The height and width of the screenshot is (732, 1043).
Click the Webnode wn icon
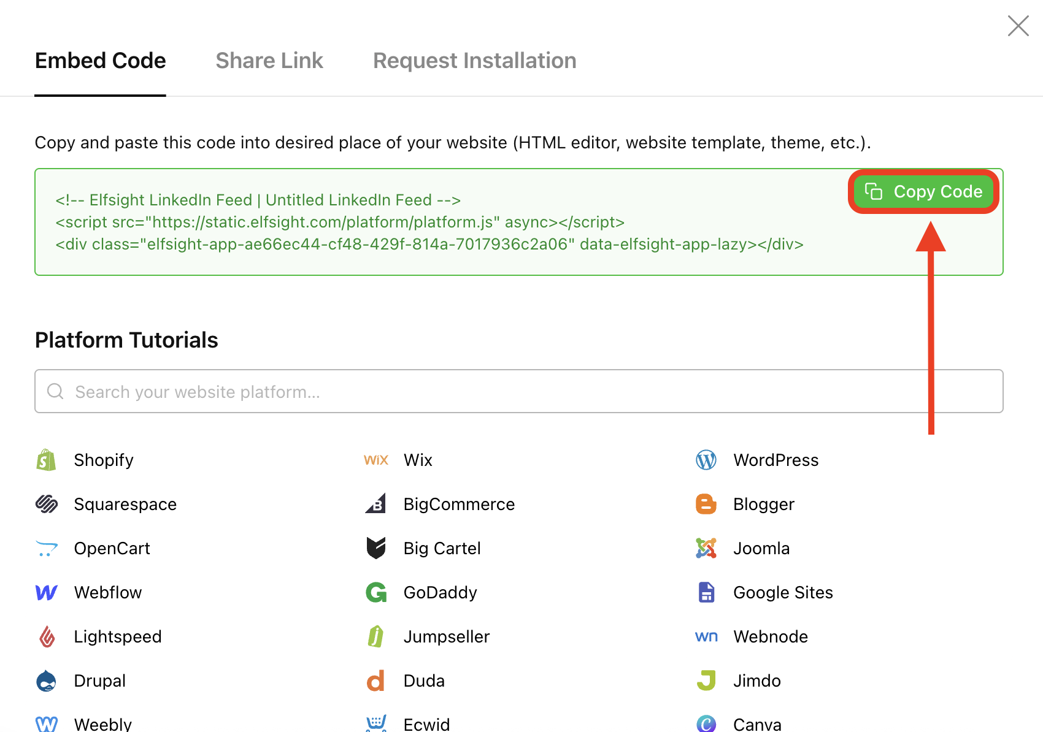tap(706, 636)
